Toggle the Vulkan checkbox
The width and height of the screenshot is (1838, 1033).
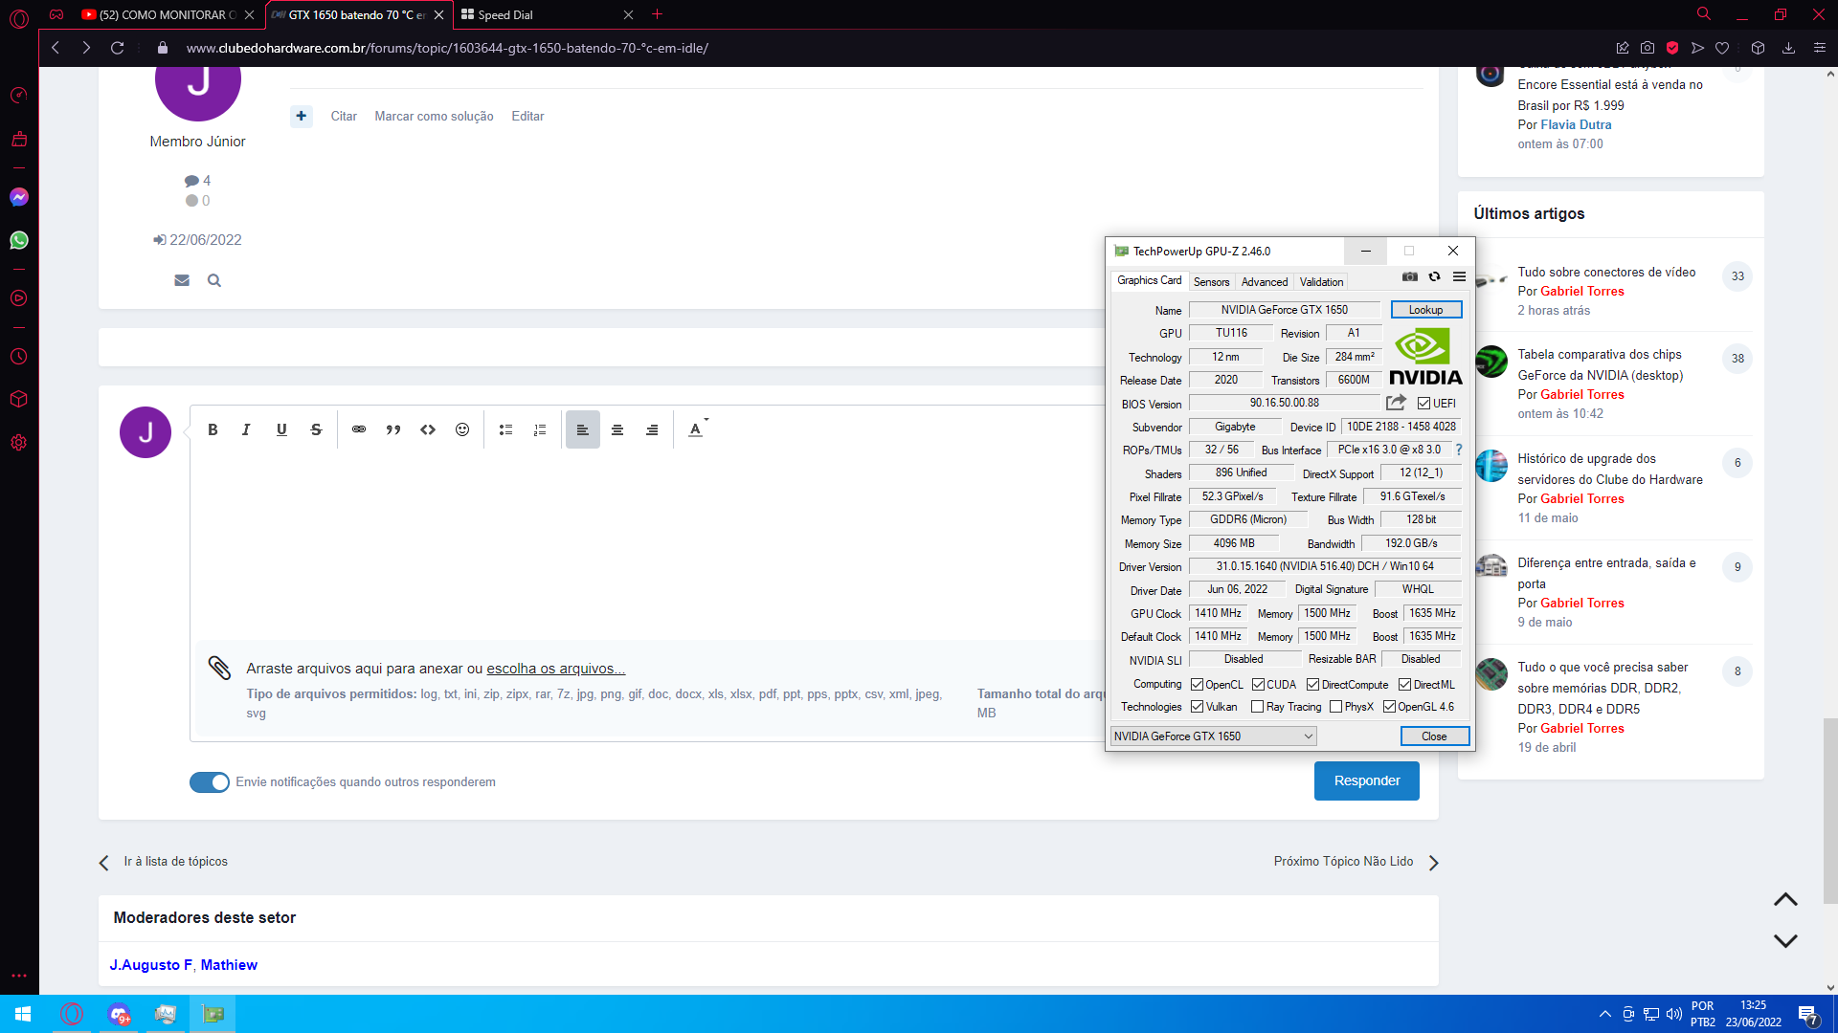tap(1197, 707)
